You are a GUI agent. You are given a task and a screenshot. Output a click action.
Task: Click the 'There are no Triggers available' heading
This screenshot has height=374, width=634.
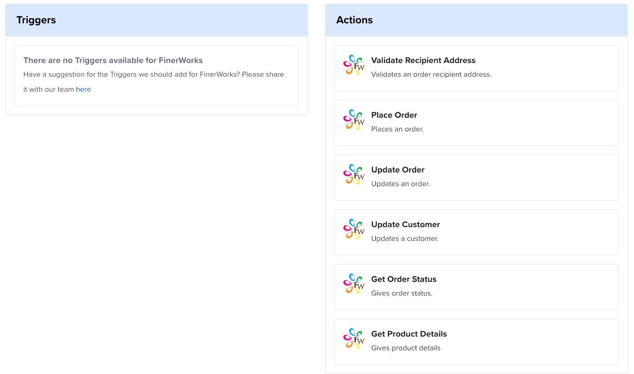(x=113, y=61)
